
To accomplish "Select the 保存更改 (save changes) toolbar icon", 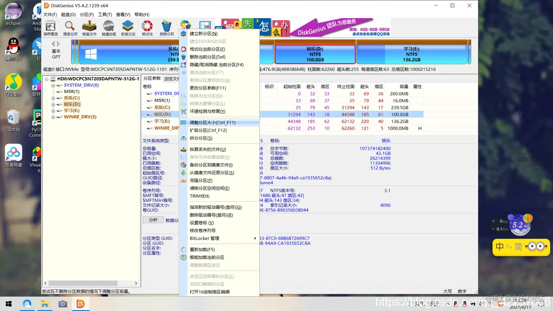I will pos(50,27).
